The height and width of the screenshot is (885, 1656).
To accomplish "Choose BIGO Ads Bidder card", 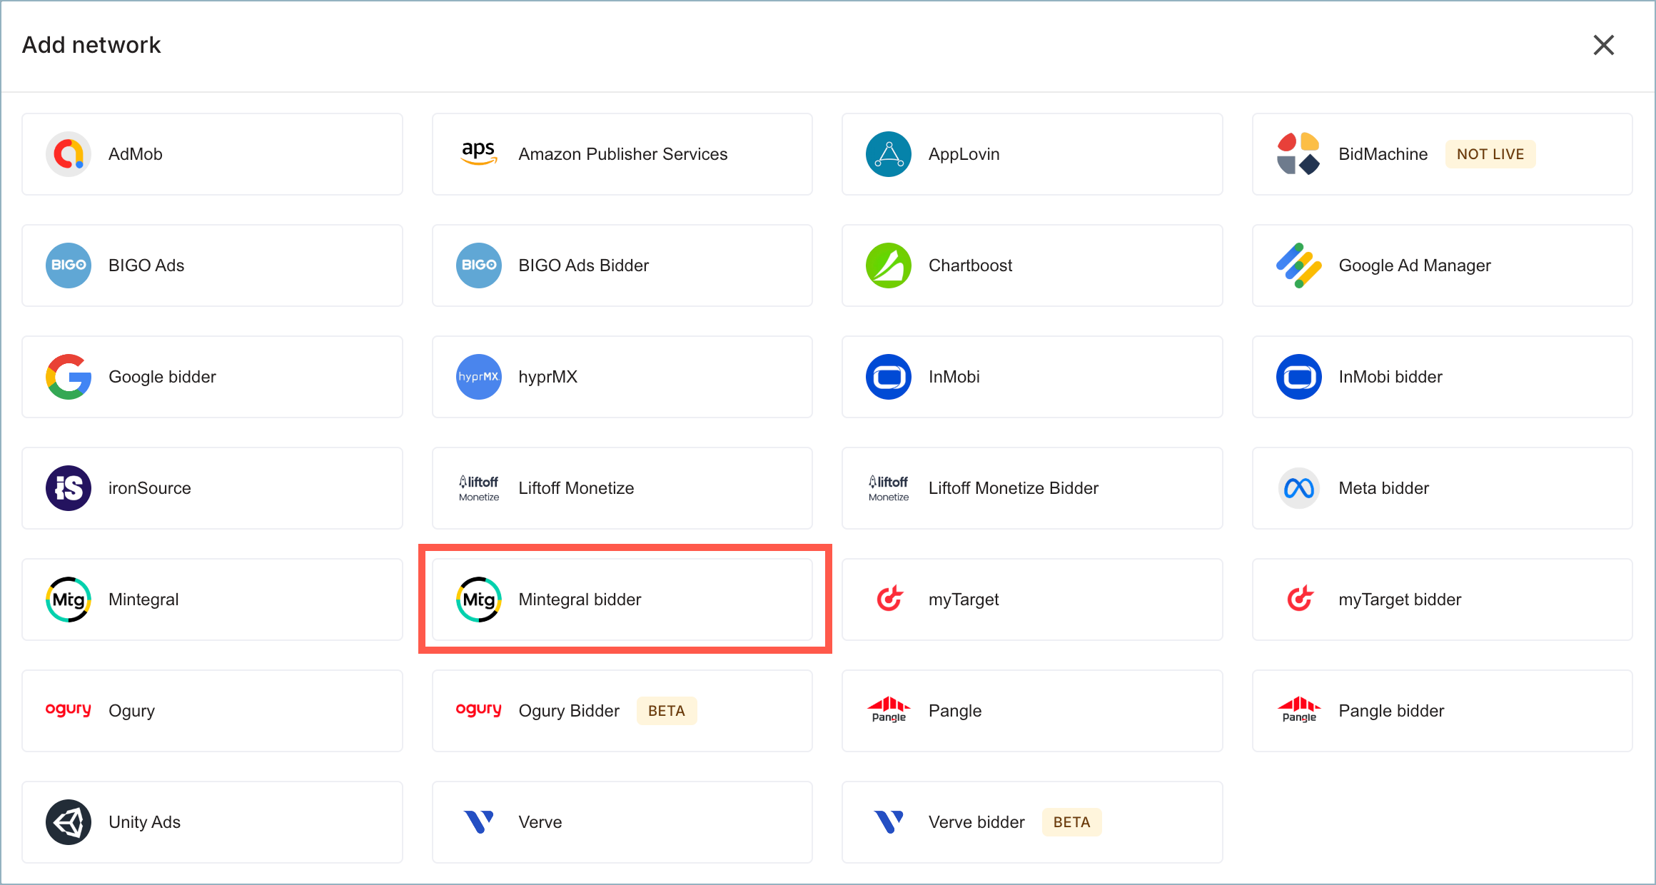I will click(x=622, y=265).
